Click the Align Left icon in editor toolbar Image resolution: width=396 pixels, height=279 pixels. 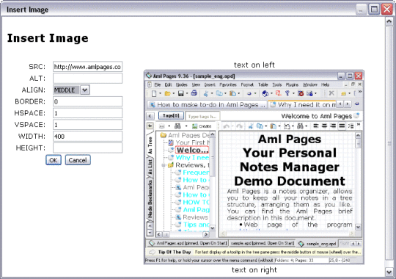point(316,126)
